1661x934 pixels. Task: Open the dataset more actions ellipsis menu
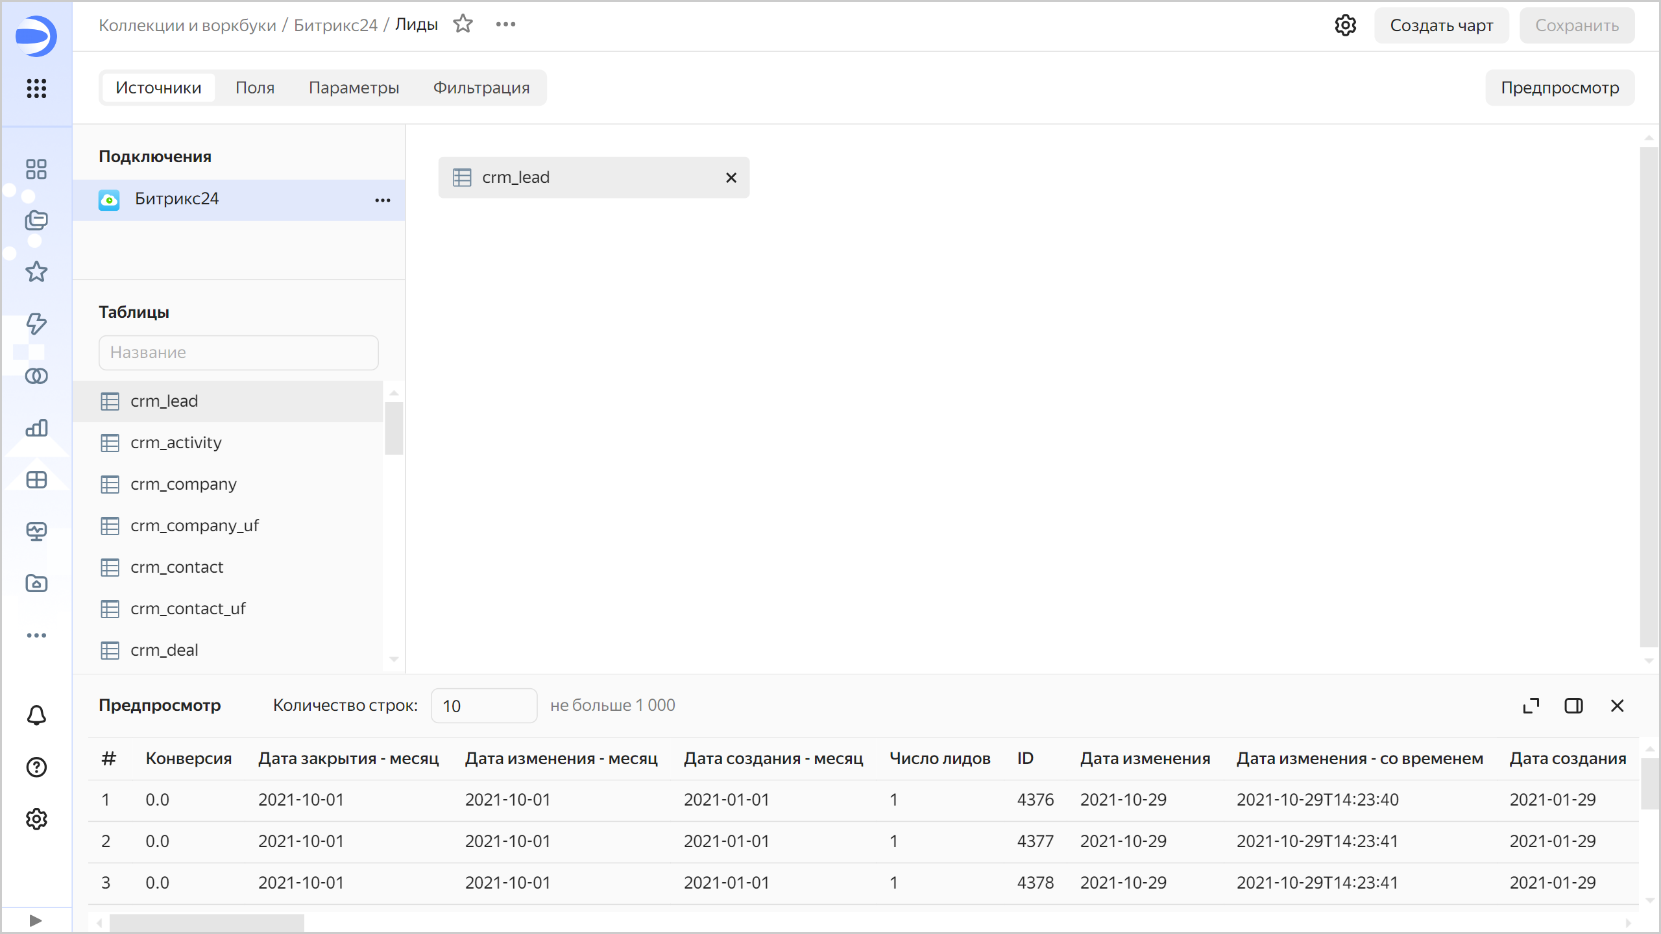pos(505,24)
